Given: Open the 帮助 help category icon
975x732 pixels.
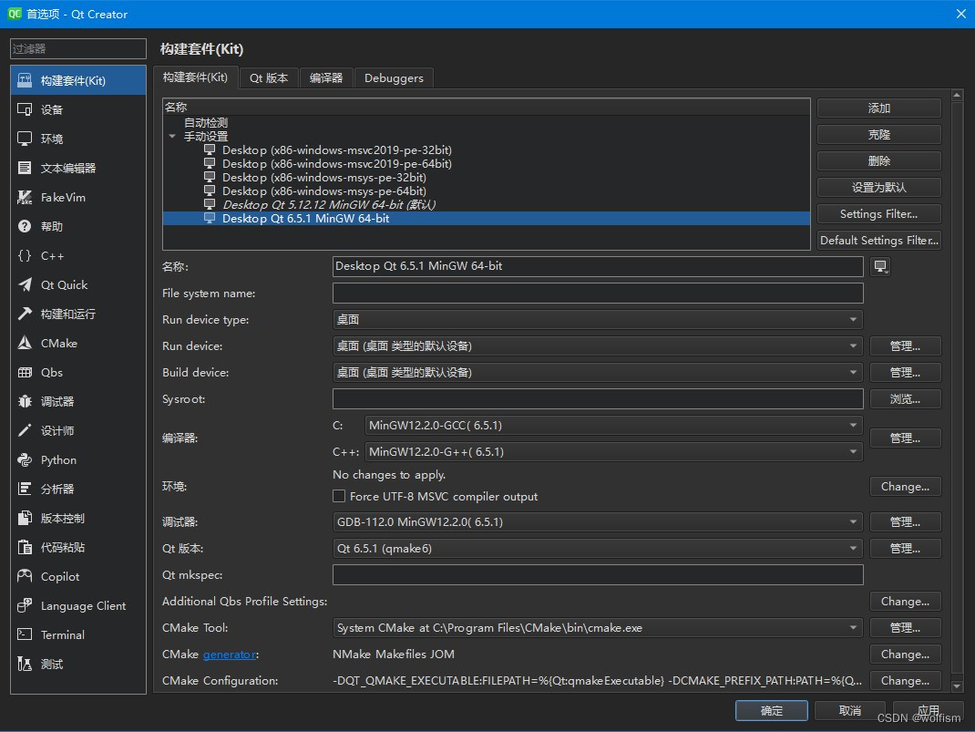Looking at the screenshot, I should point(25,226).
